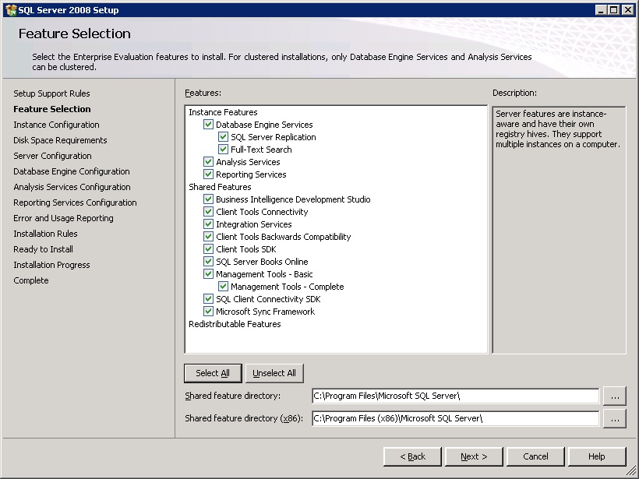Click Error and Usage Reporting step
The image size is (639, 479).
(x=64, y=218)
